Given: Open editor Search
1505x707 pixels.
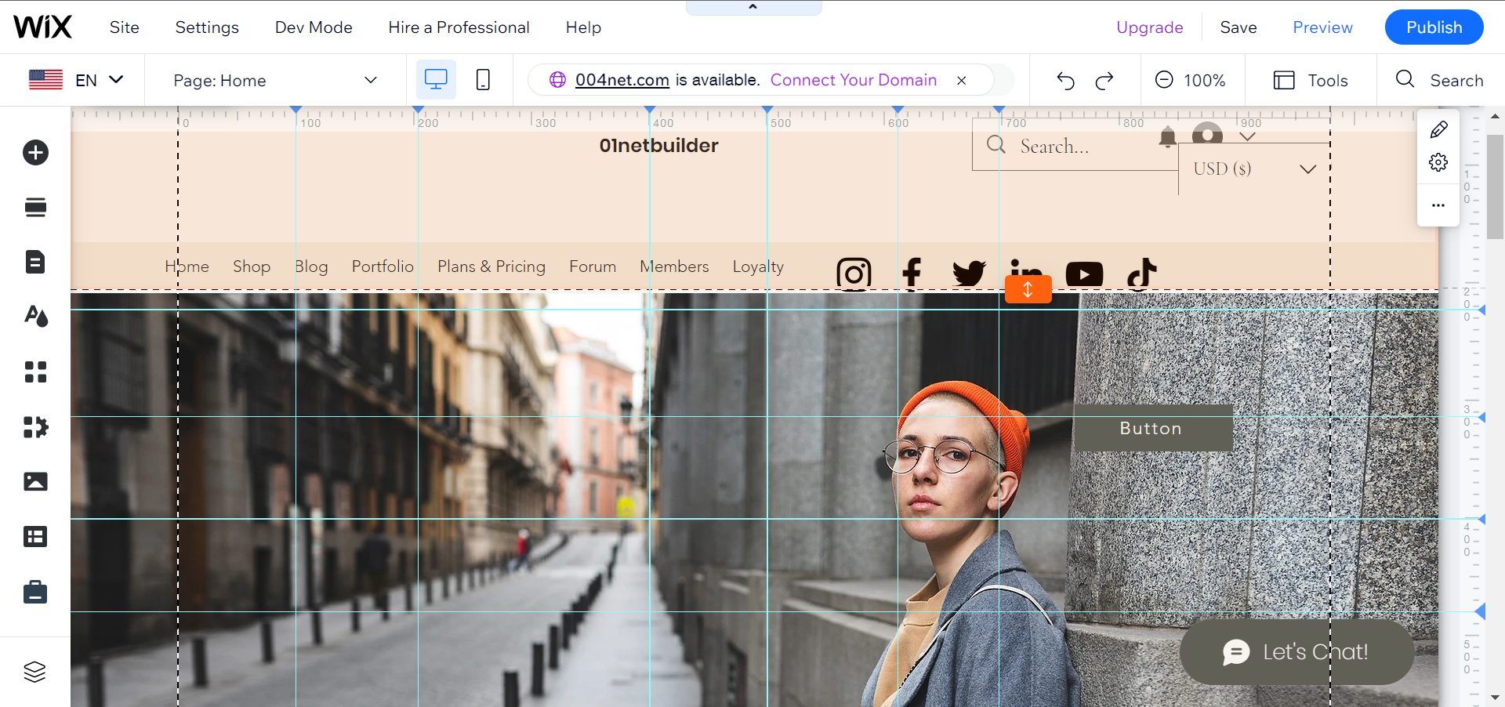Looking at the screenshot, I should pos(1439,80).
